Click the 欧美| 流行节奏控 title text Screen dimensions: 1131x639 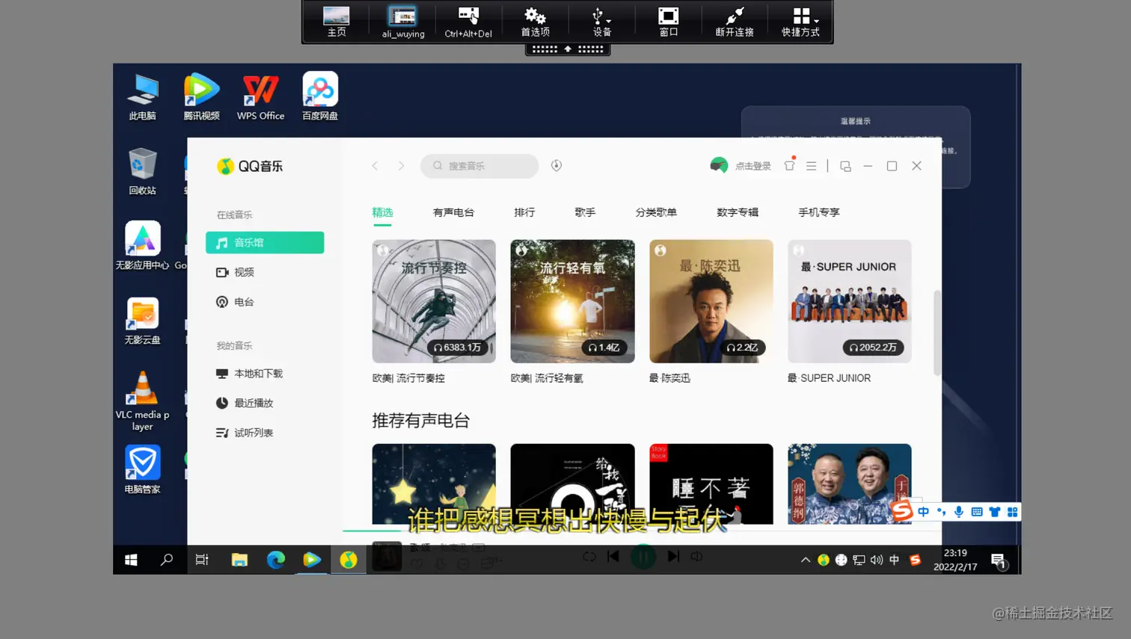(408, 378)
